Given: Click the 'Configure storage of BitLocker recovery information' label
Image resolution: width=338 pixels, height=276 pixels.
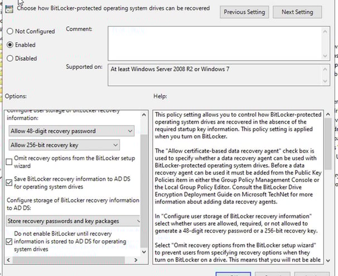Looking at the screenshot, I should [73, 204].
